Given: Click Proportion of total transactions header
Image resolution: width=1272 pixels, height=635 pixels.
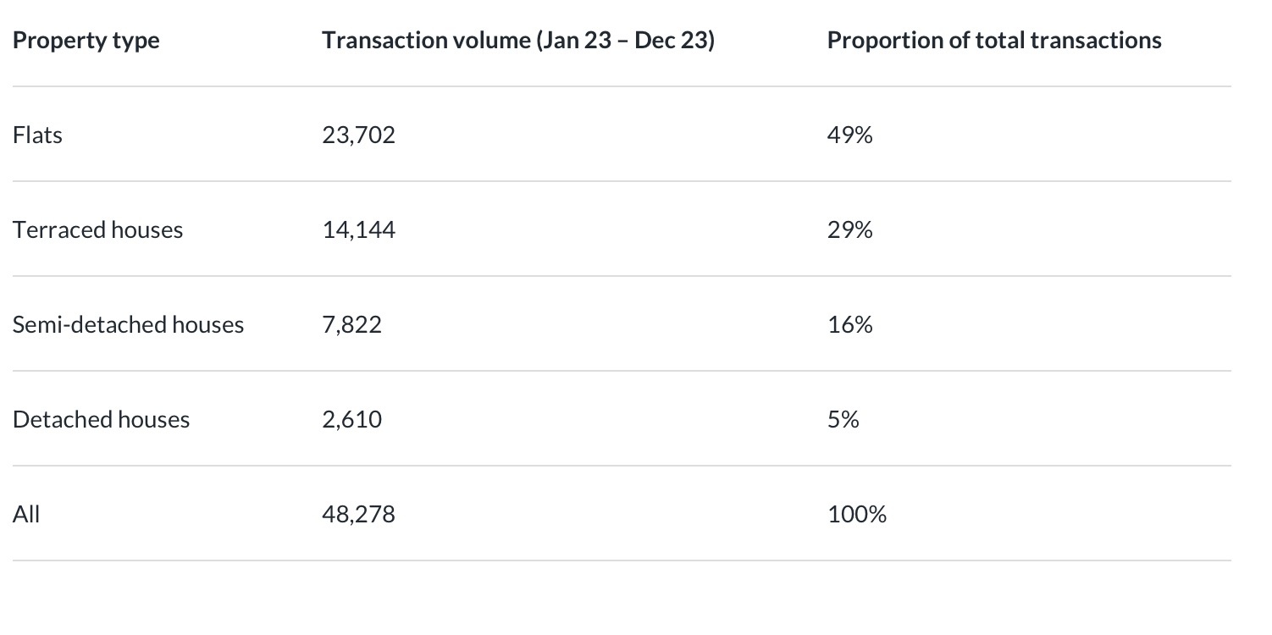Looking at the screenshot, I should pos(993,40).
